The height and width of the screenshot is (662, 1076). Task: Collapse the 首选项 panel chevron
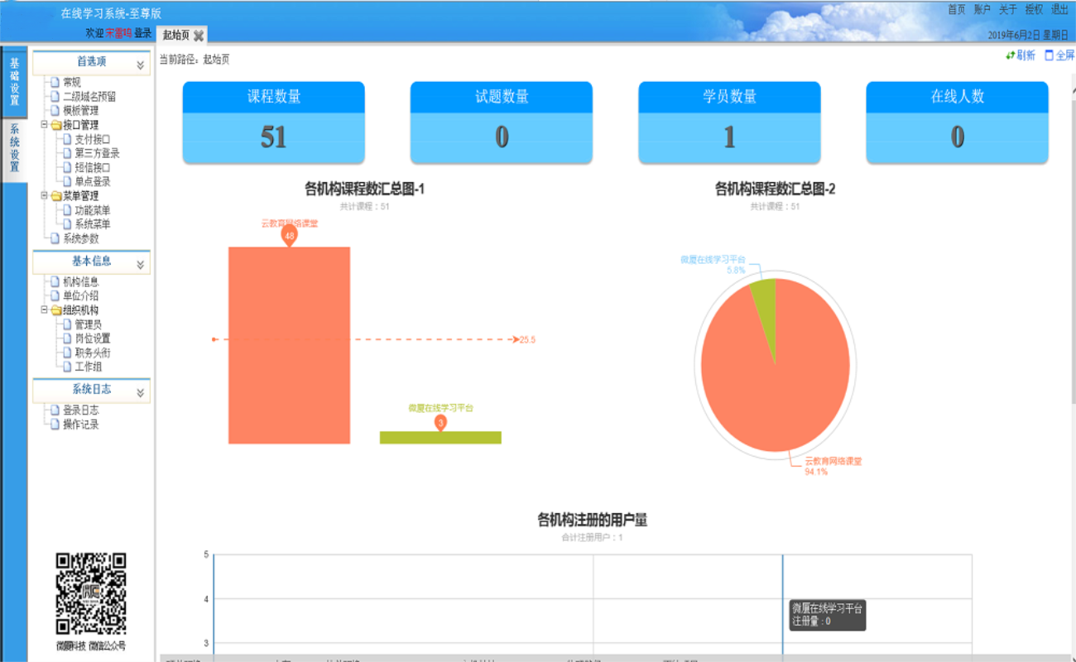(141, 64)
